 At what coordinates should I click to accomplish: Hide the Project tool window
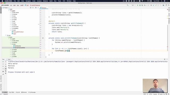pyautogui.click(x=38, y=8)
